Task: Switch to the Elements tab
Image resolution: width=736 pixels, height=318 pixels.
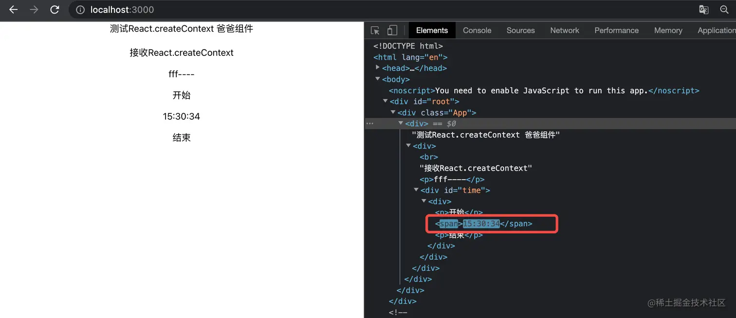Action: point(432,30)
